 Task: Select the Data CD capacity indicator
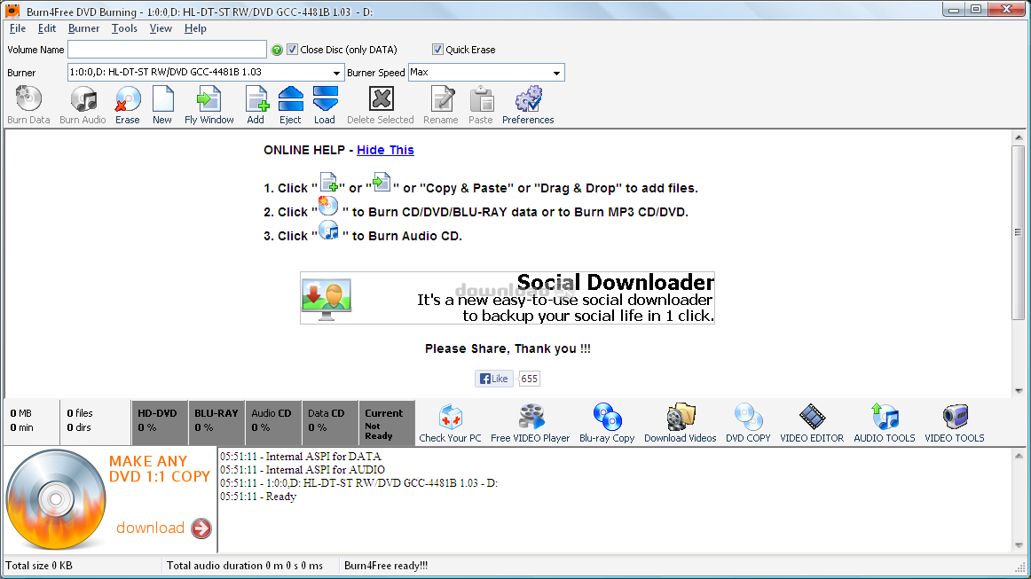click(329, 423)
